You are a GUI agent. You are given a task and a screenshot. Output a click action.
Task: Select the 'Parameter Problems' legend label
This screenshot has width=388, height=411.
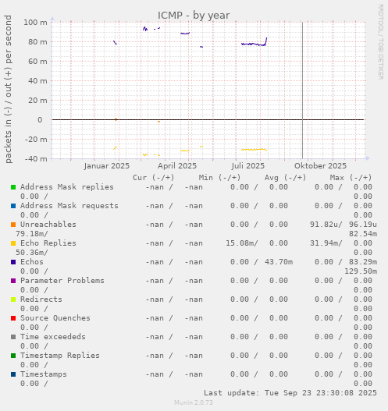coord(62,281)
